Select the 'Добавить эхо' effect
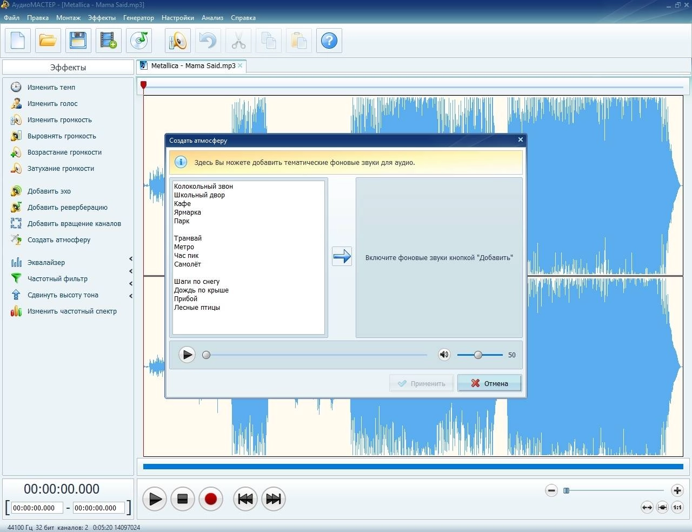 tap(49, 191)
